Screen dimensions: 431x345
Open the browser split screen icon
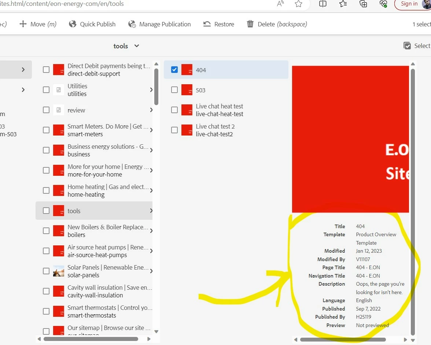pyautogui.click(x=323, y=4)
